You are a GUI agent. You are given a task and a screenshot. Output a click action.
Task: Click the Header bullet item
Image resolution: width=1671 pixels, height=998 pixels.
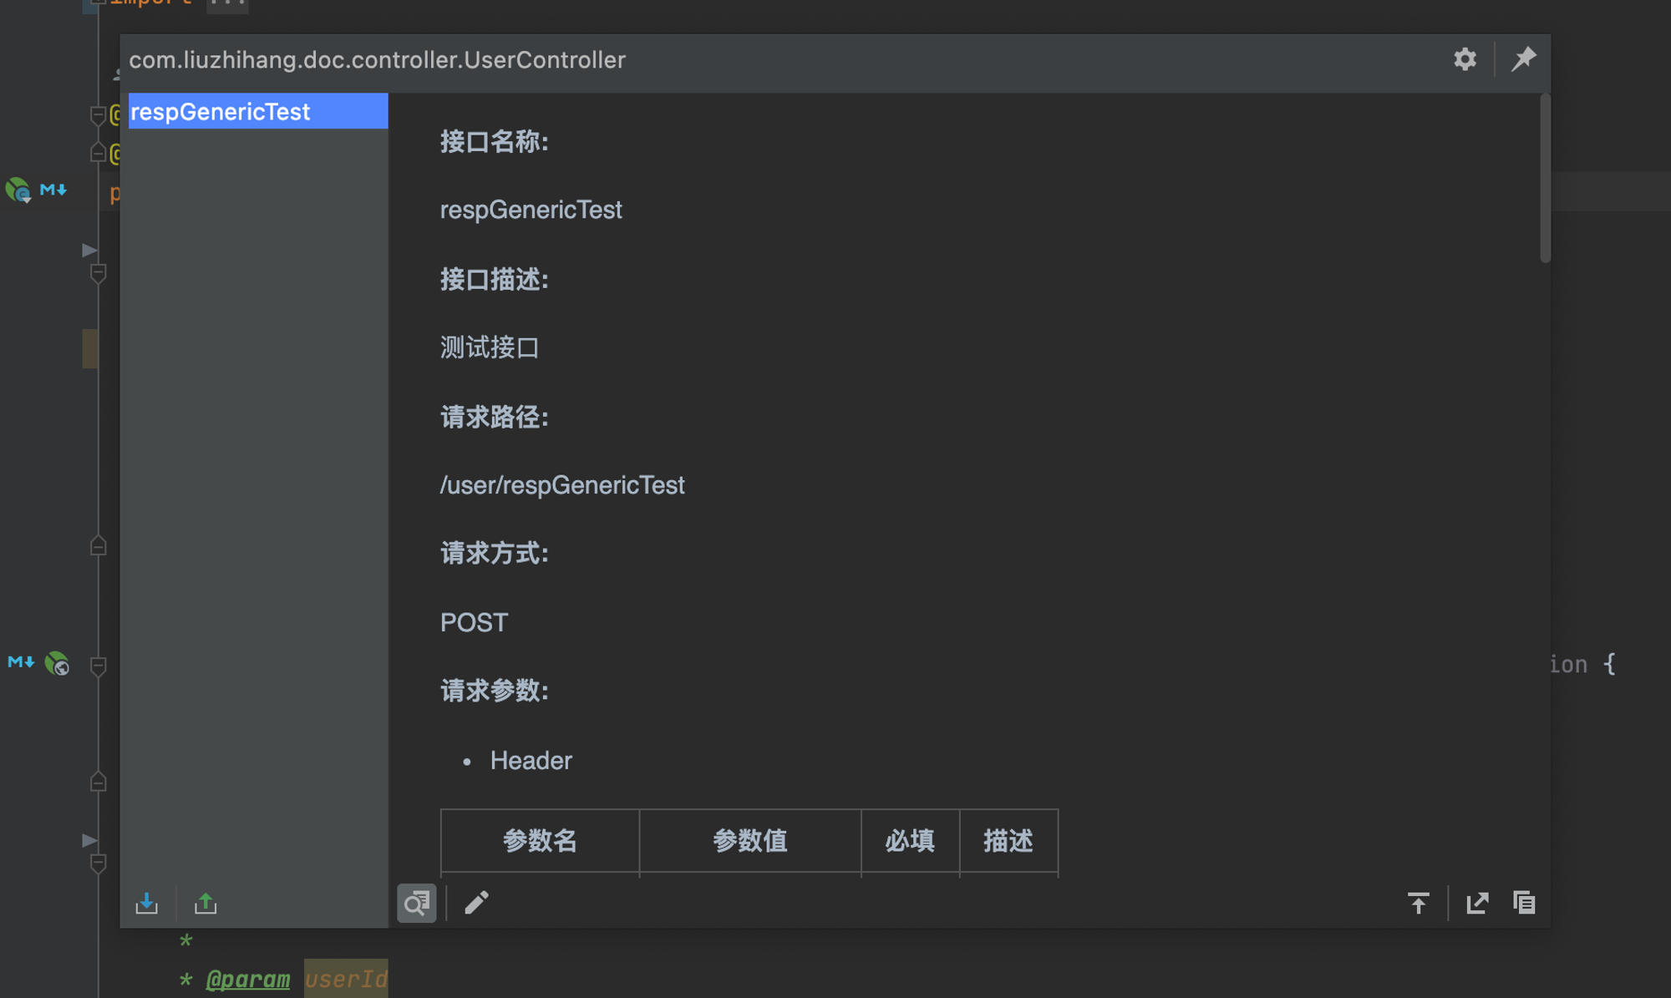(x=531, y=760)
